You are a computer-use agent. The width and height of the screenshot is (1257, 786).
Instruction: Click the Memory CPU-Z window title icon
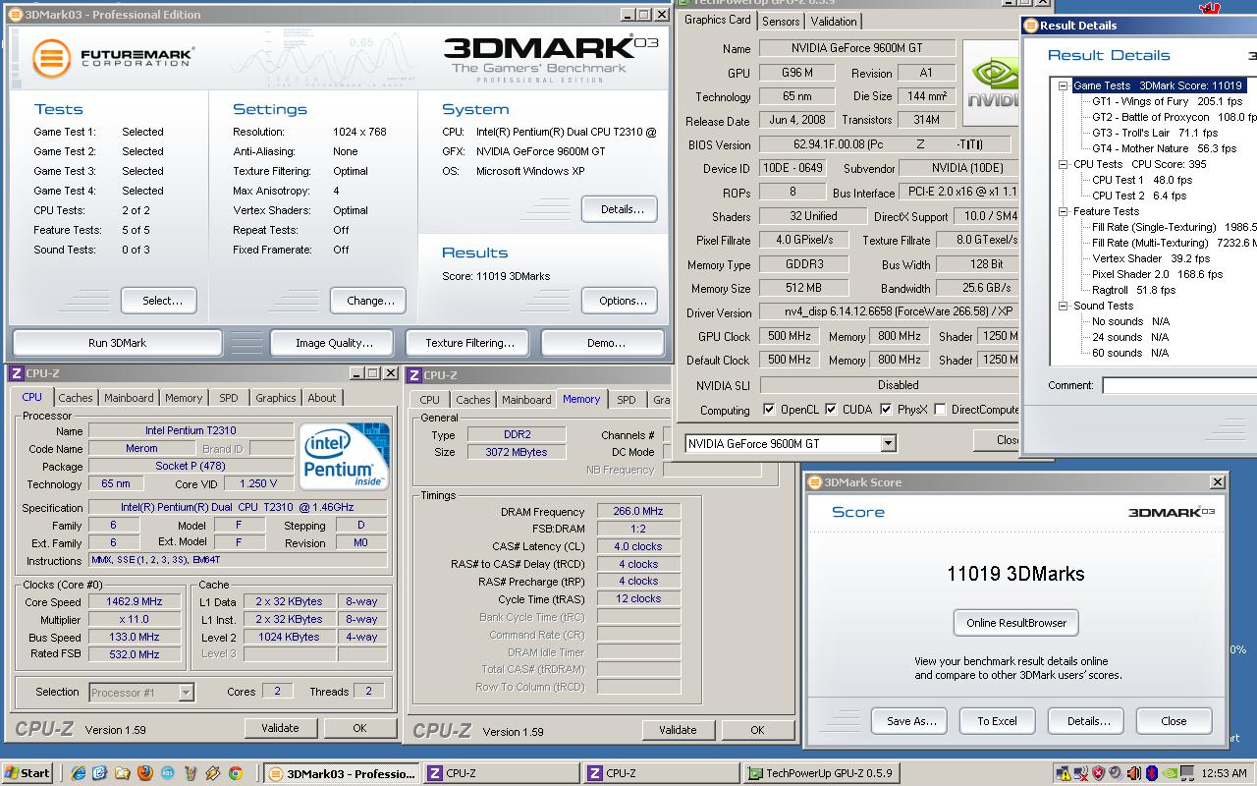415,374
